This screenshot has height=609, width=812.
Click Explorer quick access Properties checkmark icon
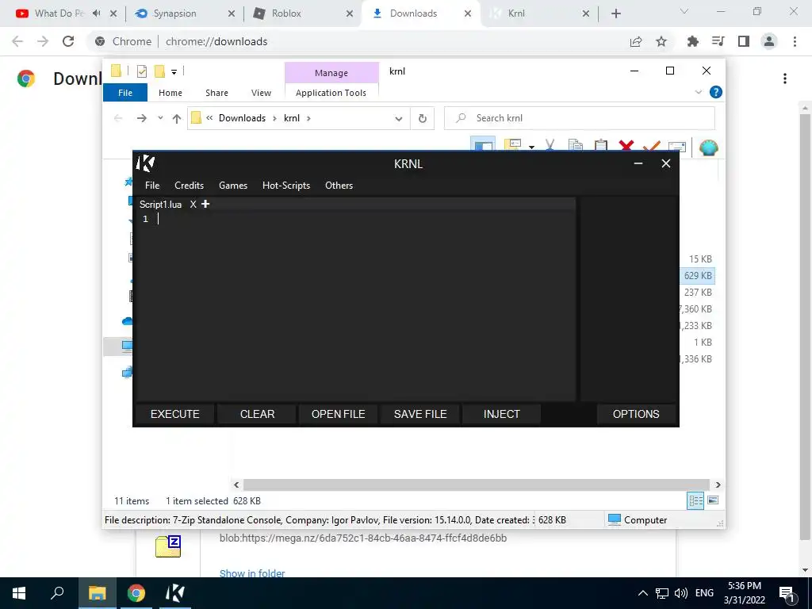point(142,71)
